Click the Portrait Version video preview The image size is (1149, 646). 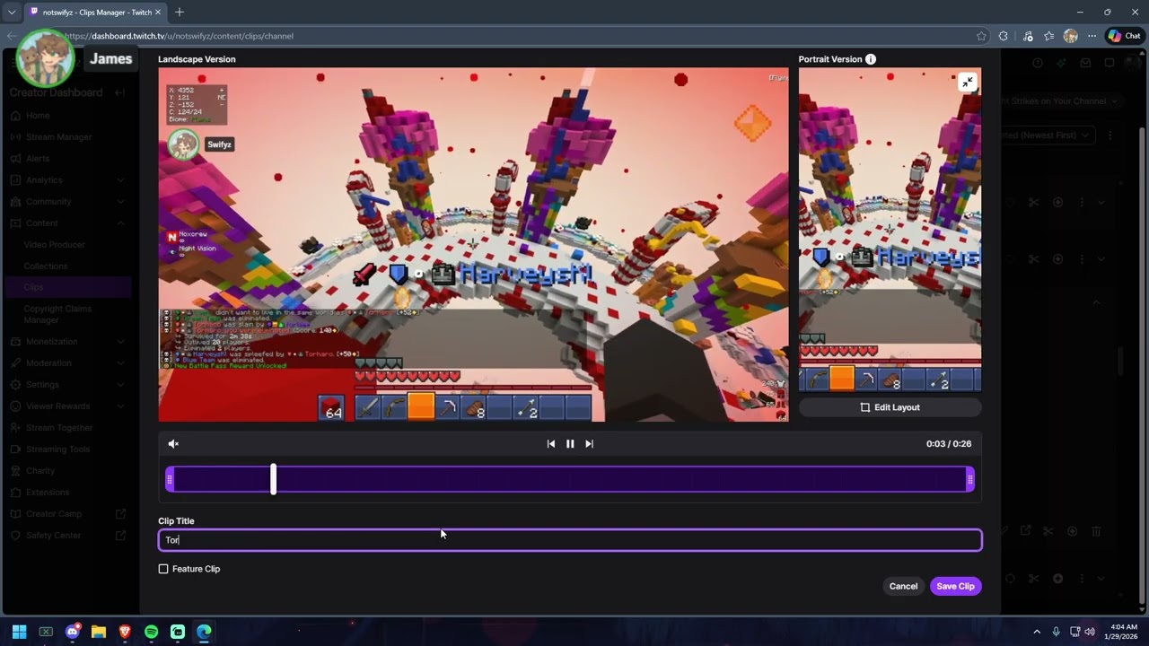[x=890, y=231]
